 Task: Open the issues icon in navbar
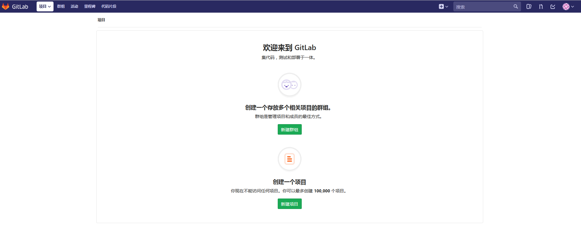point(529,6)
